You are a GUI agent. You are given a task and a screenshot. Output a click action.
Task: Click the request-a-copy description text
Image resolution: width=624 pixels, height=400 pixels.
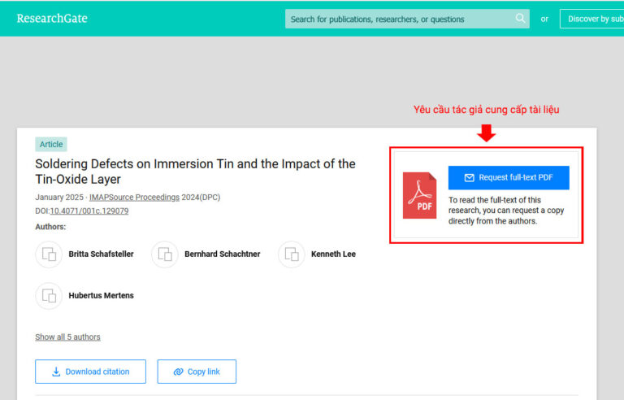[x=506, y=211]
